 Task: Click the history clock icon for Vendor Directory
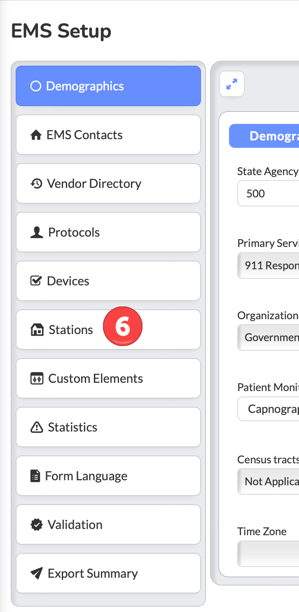pyautogui.click(x=37, y=184)
